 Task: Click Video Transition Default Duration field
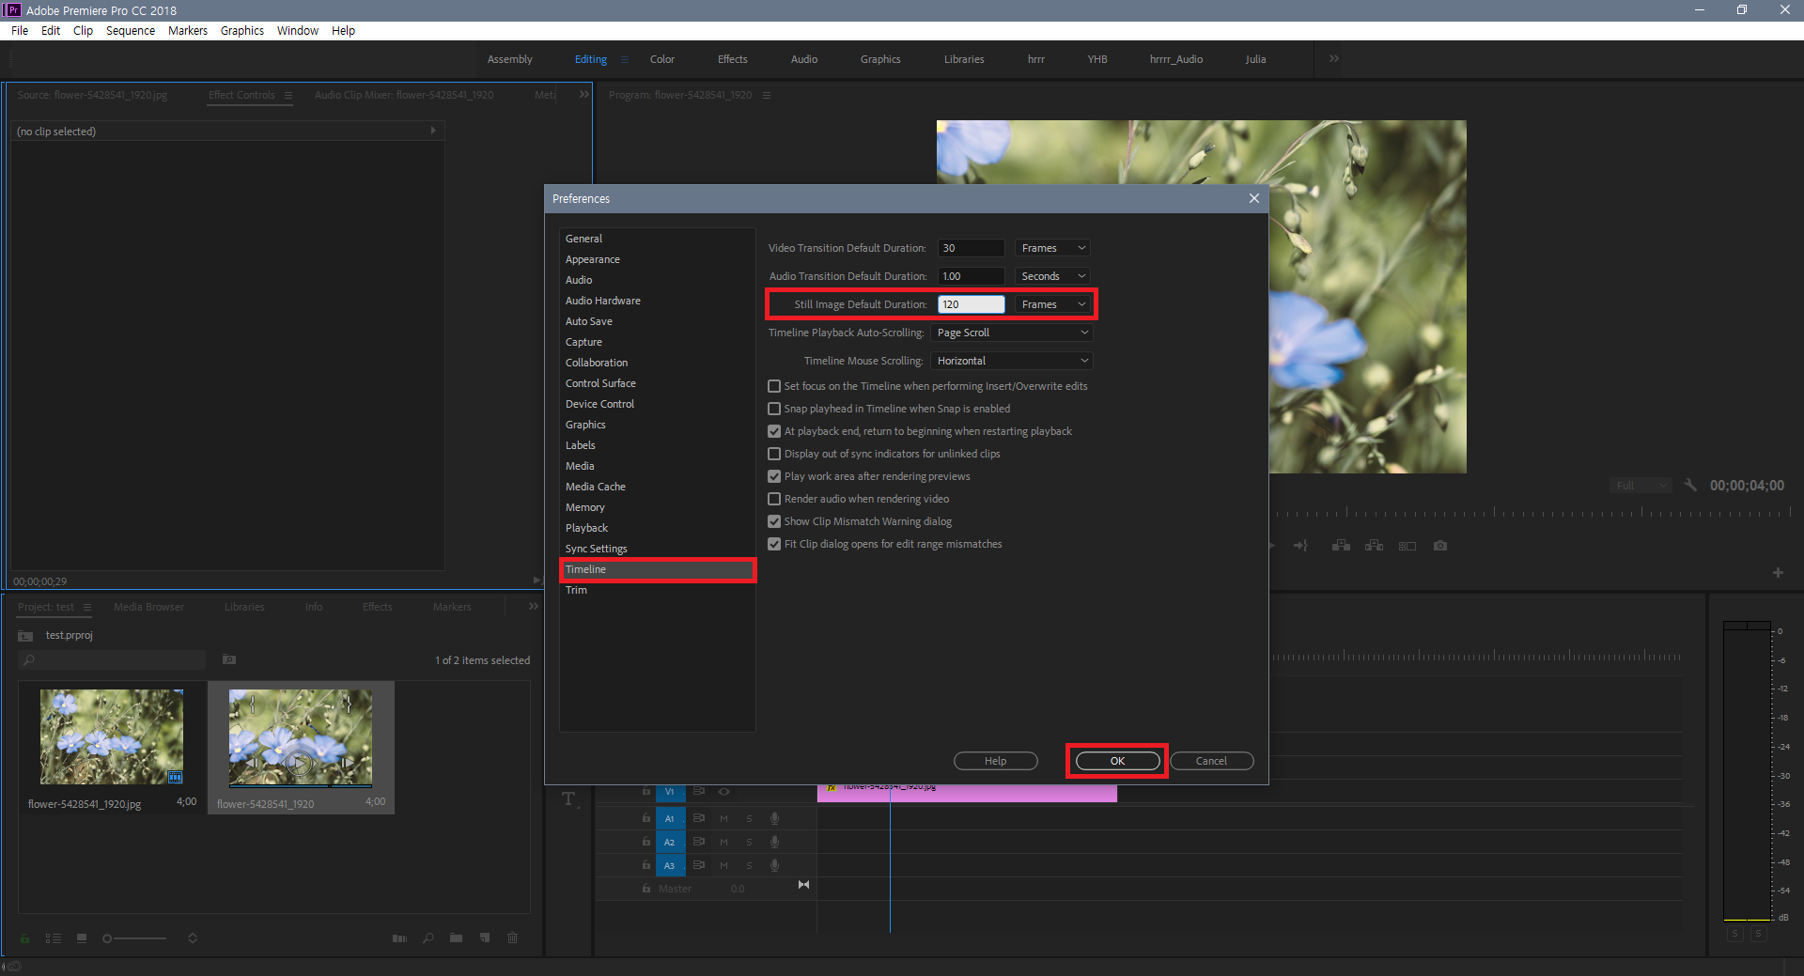pos(972,248)
